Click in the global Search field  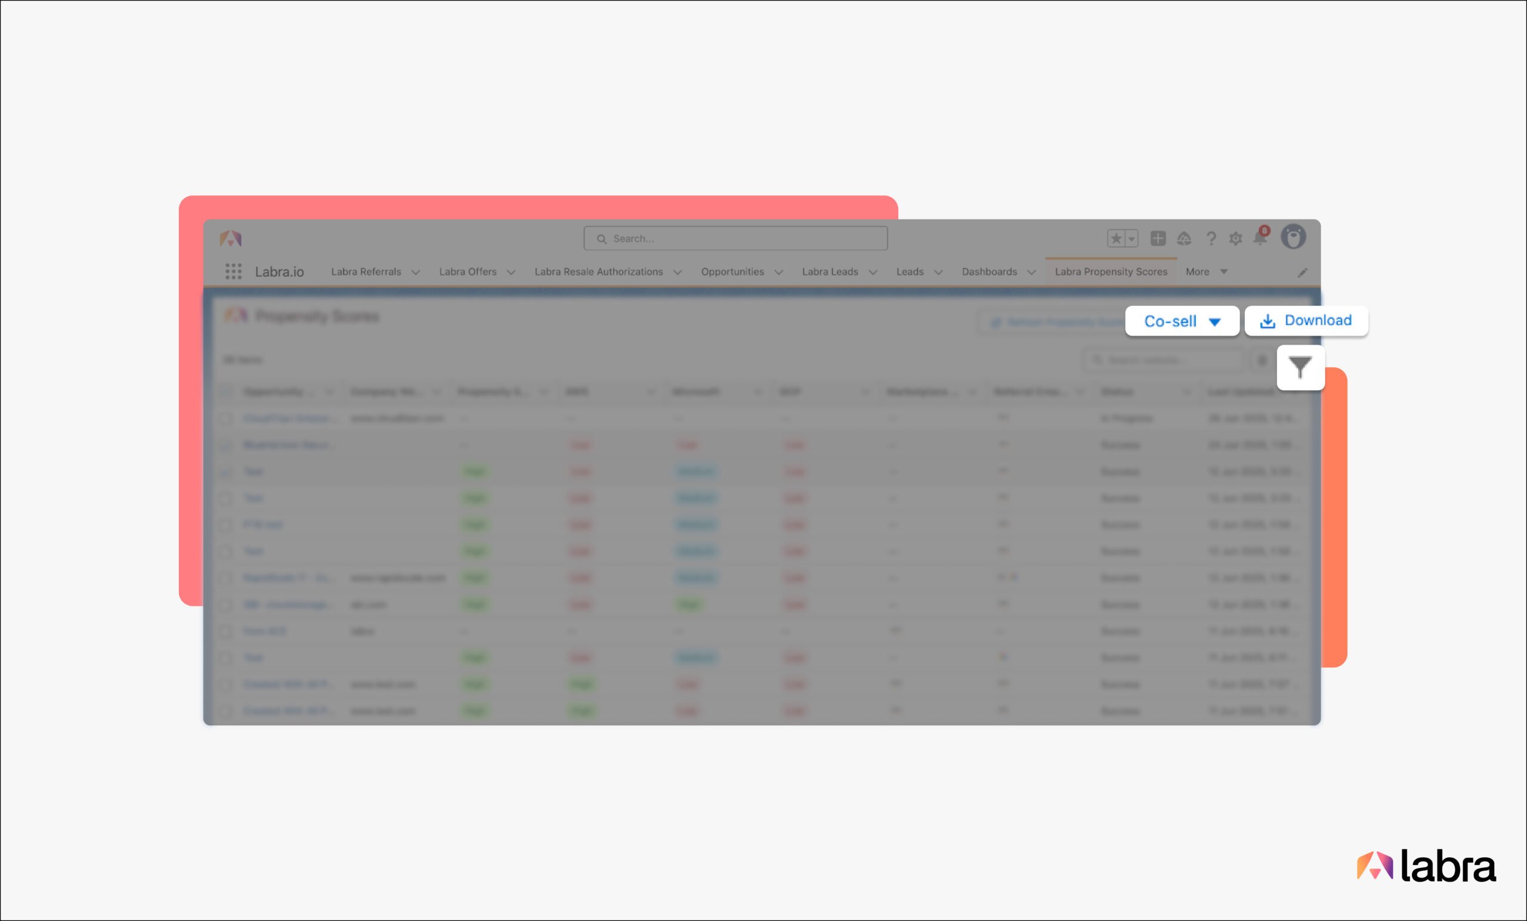pyautogui.click(x=735, y=238)
